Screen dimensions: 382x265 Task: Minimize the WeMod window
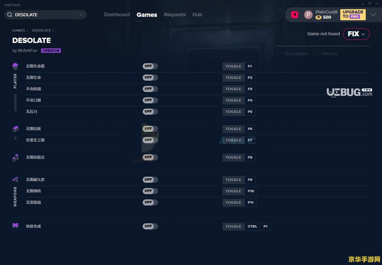362,4
